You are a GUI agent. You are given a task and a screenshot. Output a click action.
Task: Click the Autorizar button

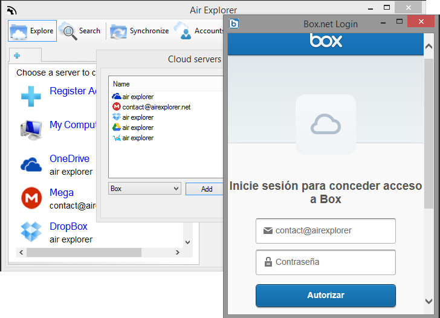click(x=326, y=295)
